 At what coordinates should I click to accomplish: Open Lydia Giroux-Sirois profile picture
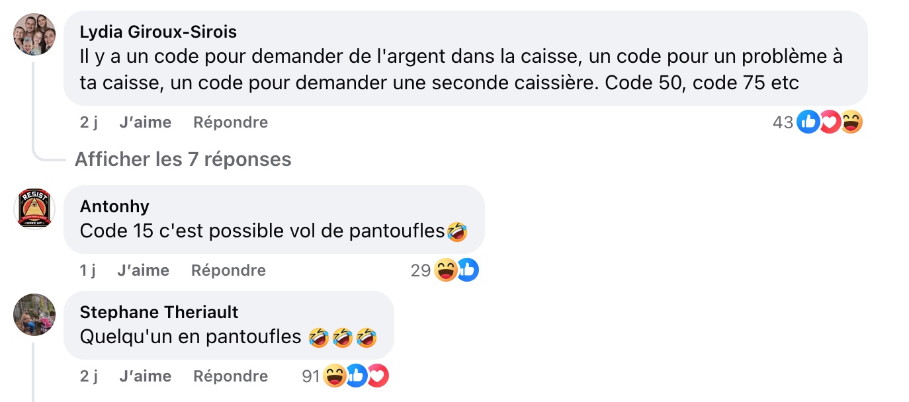pyautogui.click(x=34, y=34)
